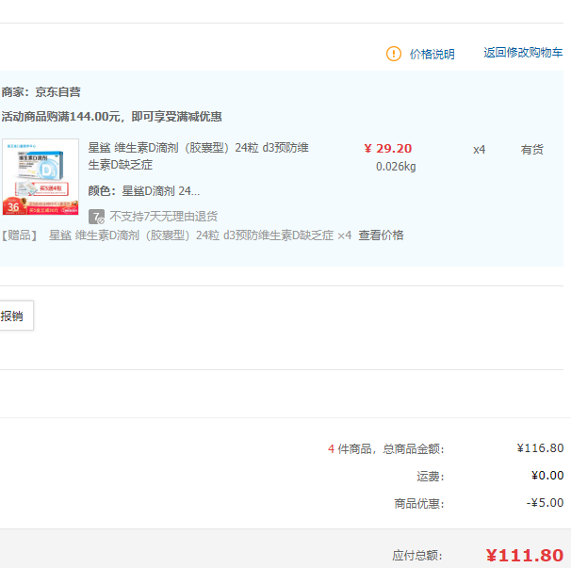Click 商家: 京东自营 merchant label

click(x=41, y=92)
